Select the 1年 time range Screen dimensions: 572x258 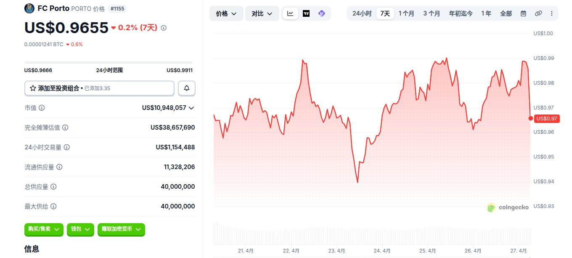pyautogui.click(x=486, y=13)
